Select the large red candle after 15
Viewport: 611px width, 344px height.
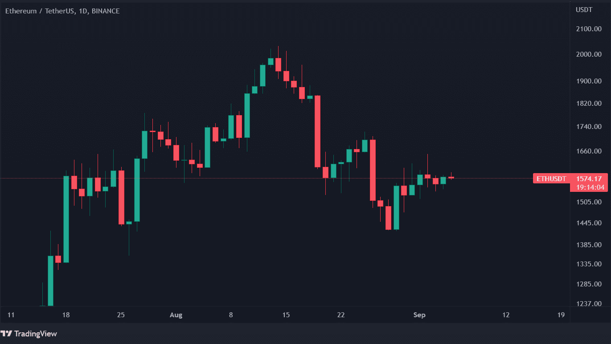point(317,132)
